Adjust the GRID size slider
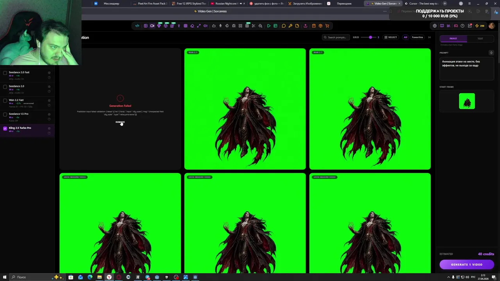500x281 pixels. pyautogui.click(x=369, y=37)
